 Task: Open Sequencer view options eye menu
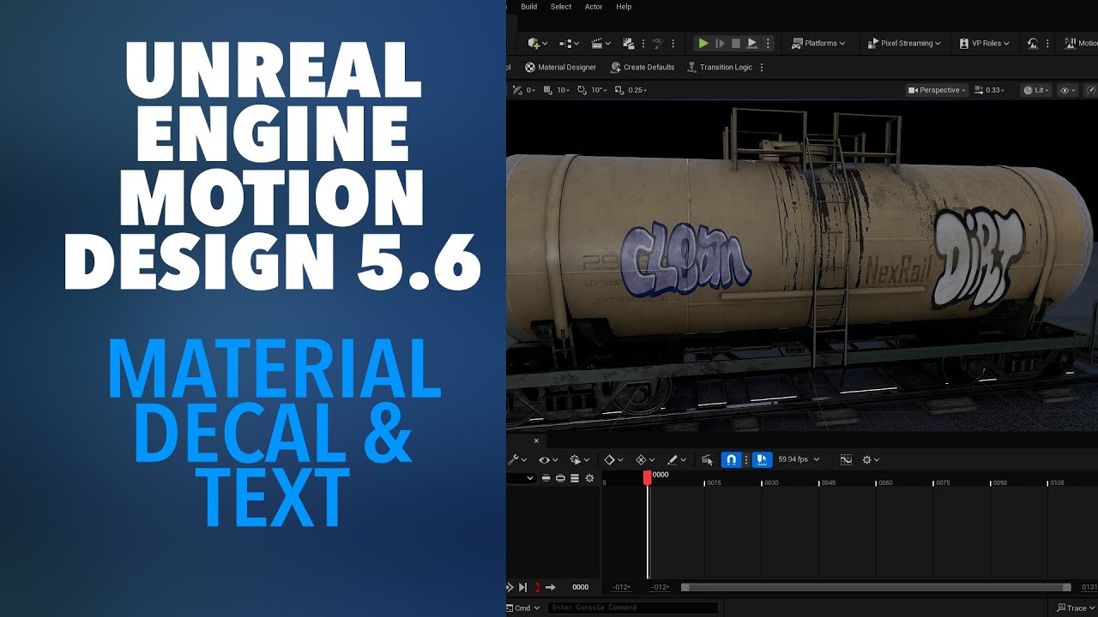click(x=547, y=459)
